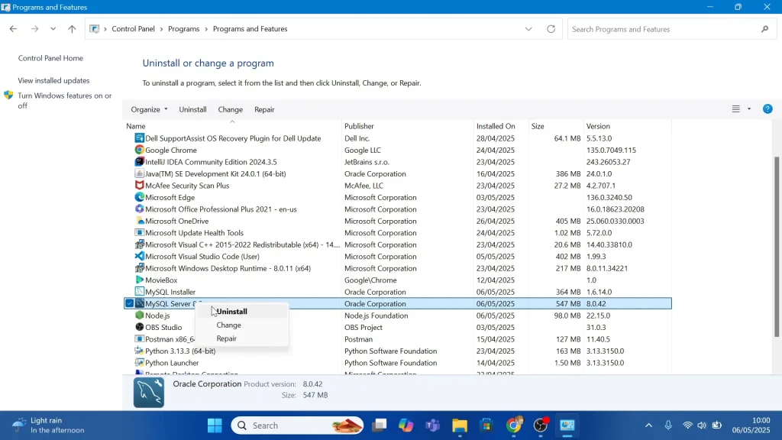Click the Python 3.13.3 program icon
Viewport: 782px width, 440px height.
pos(139,351)
